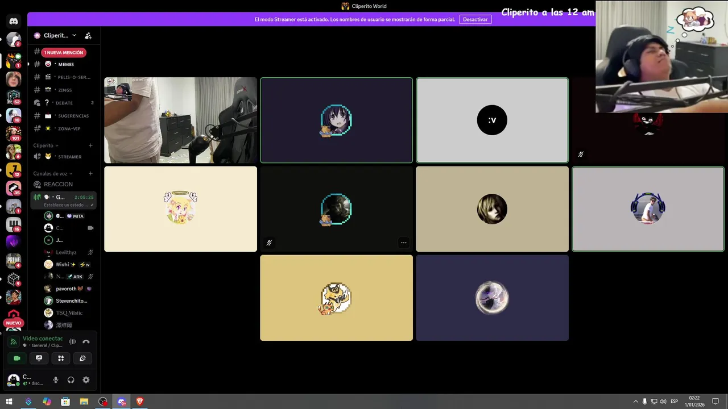Image resolution: width=728 pixels, height=409 pixels.
Task: Focus the angel halo avatar tile
Action: click(x=180, y=209)
